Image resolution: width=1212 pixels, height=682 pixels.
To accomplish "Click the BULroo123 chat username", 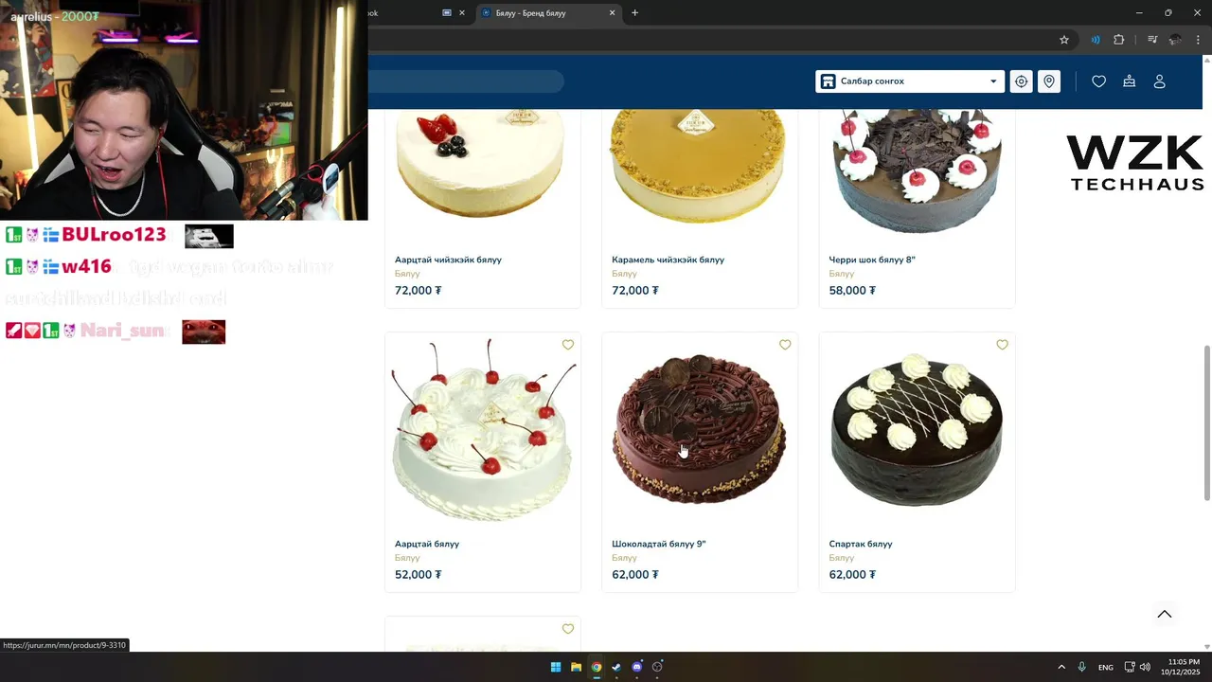I will point(114,235).
